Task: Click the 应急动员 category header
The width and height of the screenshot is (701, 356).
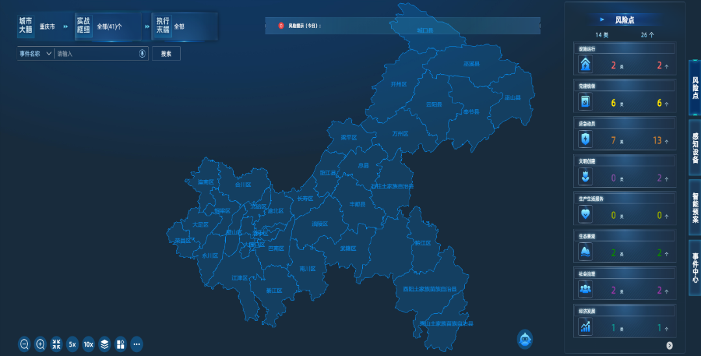Action: click(624, 124)
